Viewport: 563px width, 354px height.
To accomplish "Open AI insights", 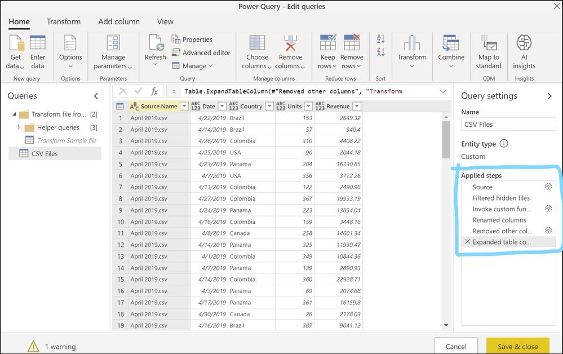I will pyautogui.click(x=524, y=44).
